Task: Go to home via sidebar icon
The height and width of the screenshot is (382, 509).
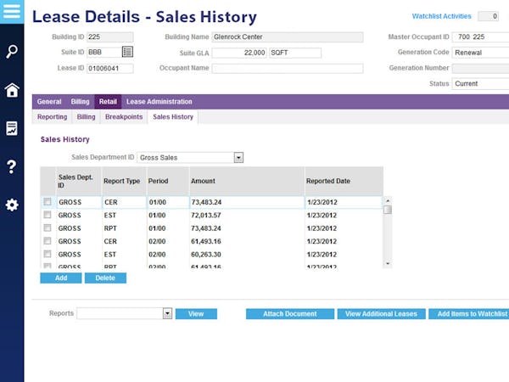Action: (x=12, y=90)
